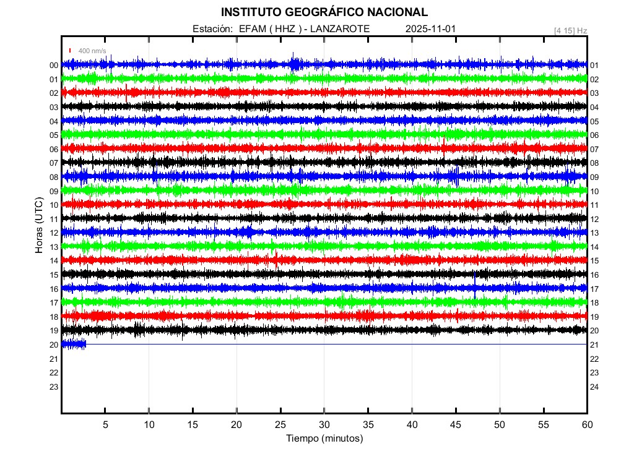
Task: Click the black seismic trace at hour 19
Action: click(324, 330)
